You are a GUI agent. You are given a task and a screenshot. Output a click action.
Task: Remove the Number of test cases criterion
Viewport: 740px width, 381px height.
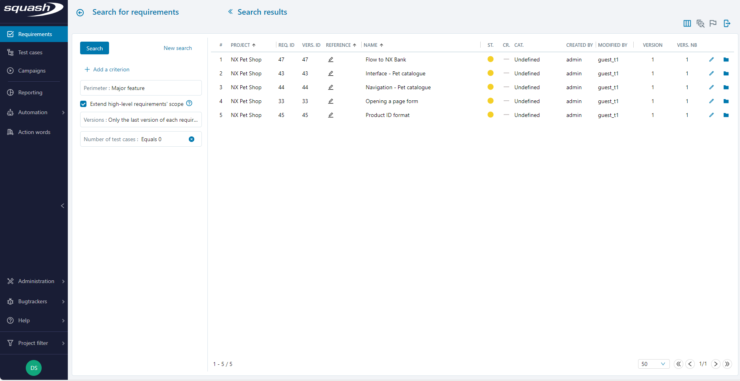click(192, 139)
